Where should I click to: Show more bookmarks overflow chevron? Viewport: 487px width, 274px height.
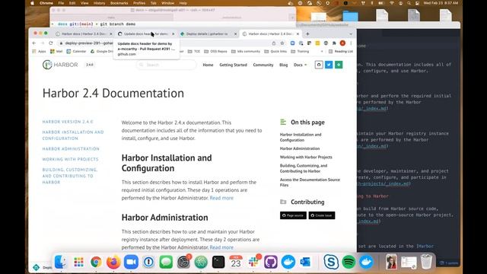322,51
